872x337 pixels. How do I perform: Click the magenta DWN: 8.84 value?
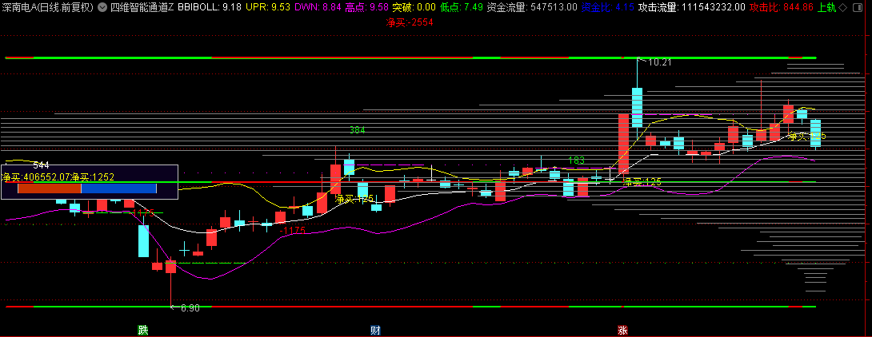click(x=318, y=7)
